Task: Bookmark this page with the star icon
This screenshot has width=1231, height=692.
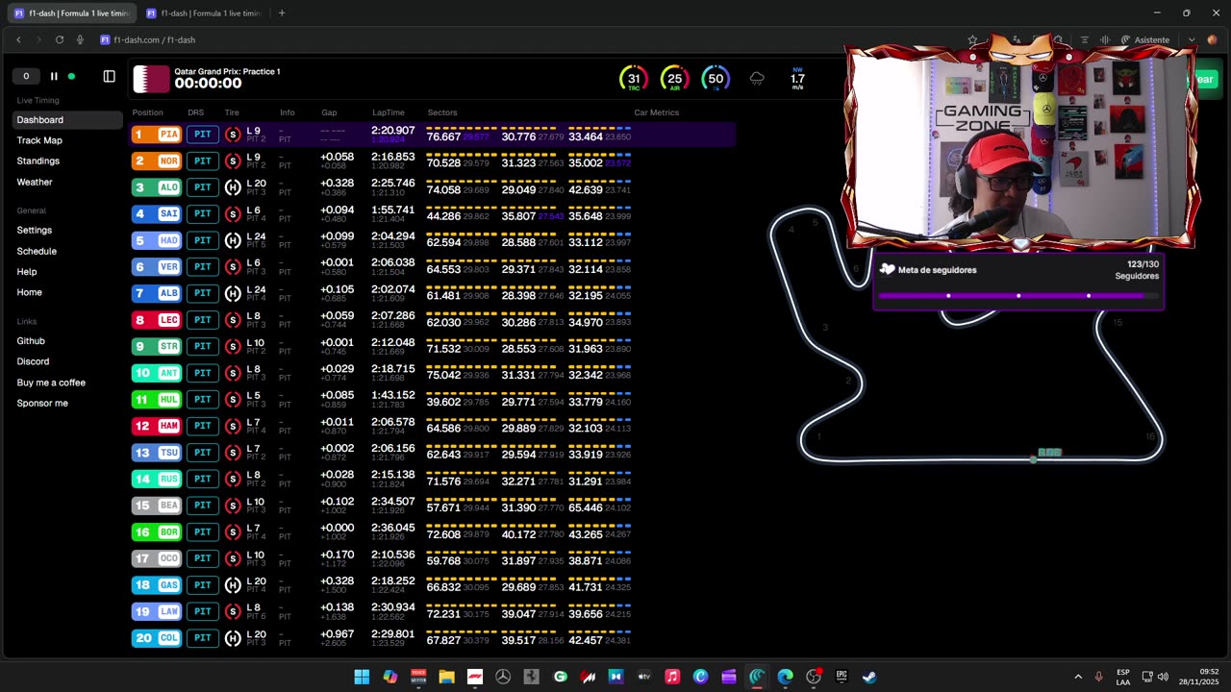Action: click(x=972, y=40)
